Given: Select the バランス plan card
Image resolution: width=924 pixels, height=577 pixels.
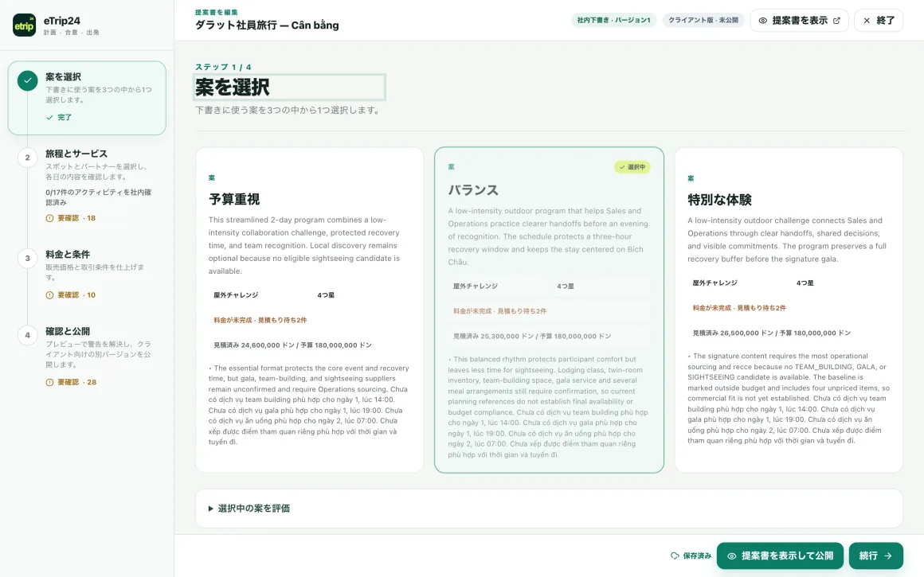Looking at the screenshot, I should click(549, 310).
